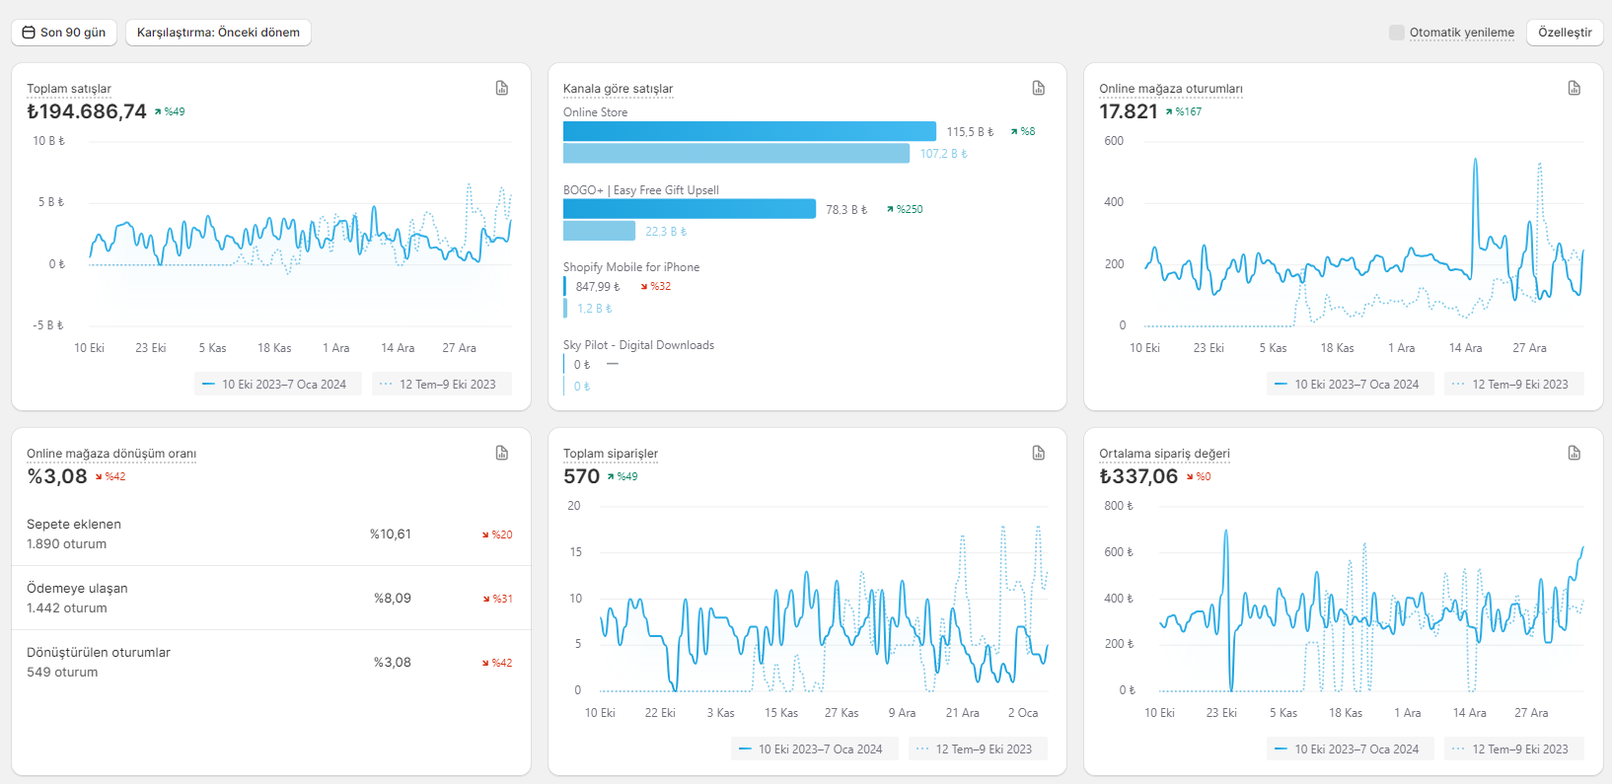Toggle 12 Tem–9 Eki 2023 legend in Toplam siparişler
The width and height of the screenshot is (1612, 784).
coord(978,749)
